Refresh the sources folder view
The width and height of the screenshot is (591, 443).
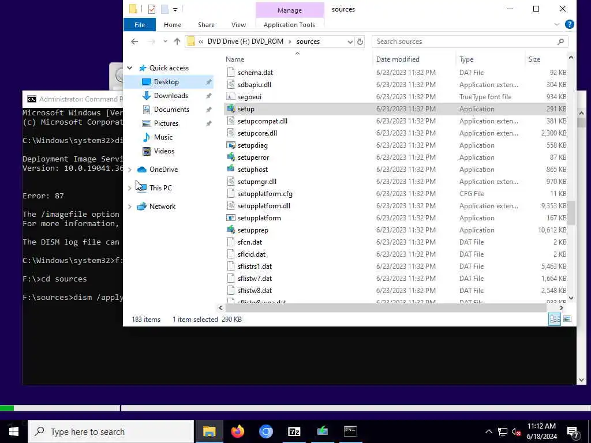click(360, 42)
